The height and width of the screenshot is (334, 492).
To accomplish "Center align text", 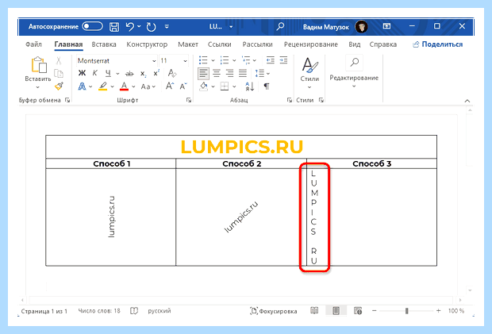I will pyautogui.click(x=217, y=74).
